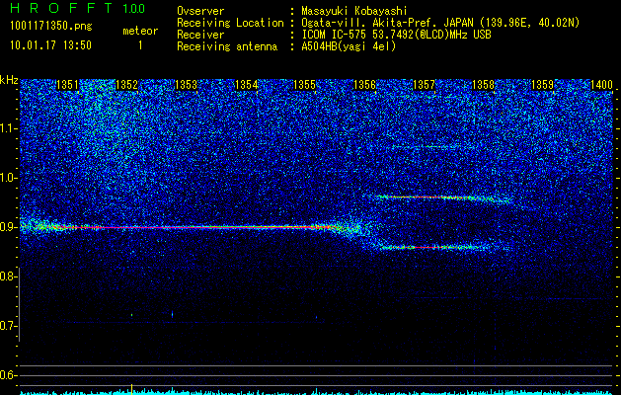Screen dimensions: 621x395
Task: Click the Receiving Location label
Action: pos(230,23)
